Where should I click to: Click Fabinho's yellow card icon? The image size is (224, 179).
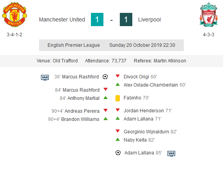[117, 98]
